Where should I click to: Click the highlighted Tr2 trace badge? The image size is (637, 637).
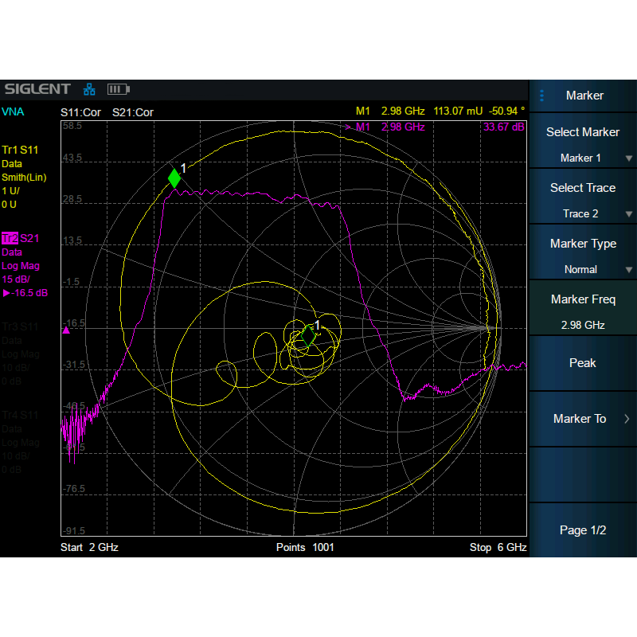tap(10, 238)
